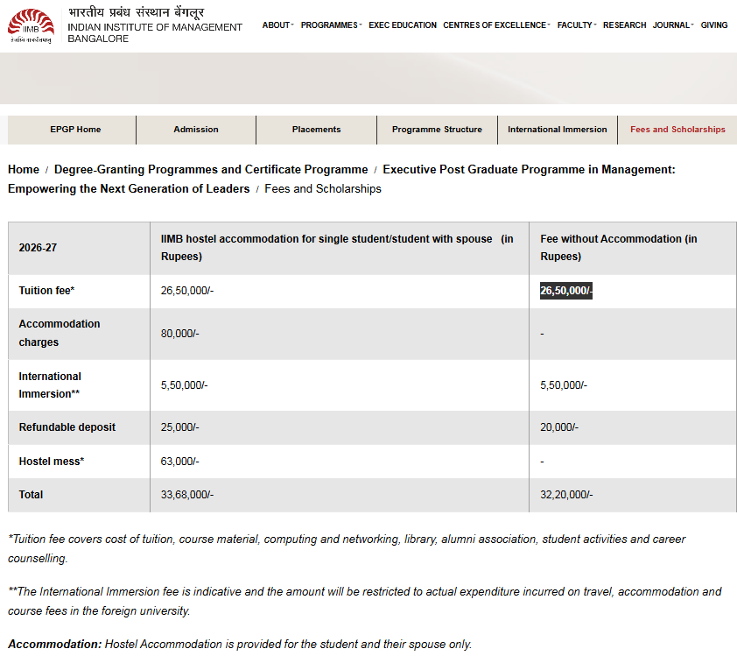Click the 32,20,000/- total value
737x663 pixels.
click(x=566, y=495)
